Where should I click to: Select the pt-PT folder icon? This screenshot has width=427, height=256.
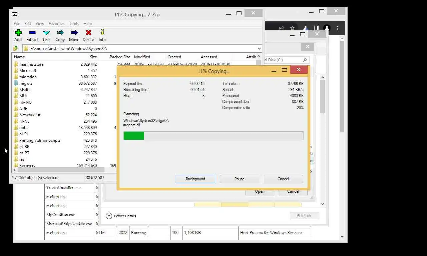coord(16,153)
